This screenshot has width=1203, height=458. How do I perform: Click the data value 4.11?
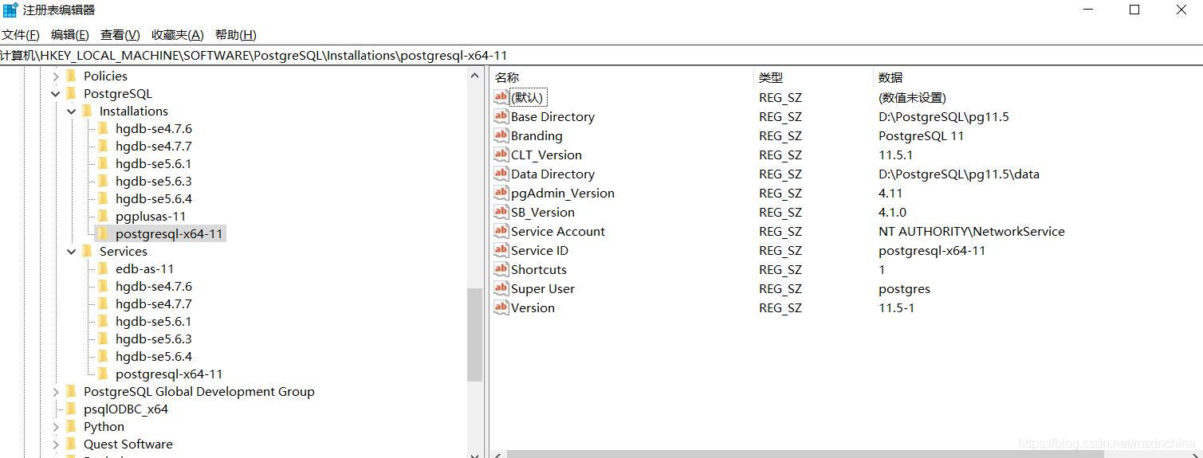click(x=890, y=193)
